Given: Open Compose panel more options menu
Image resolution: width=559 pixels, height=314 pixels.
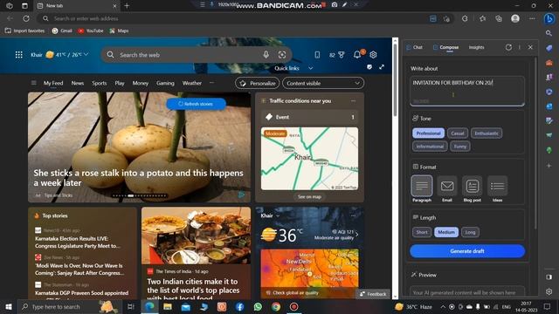Looking at the screenshot, I should tap(520, 47).
